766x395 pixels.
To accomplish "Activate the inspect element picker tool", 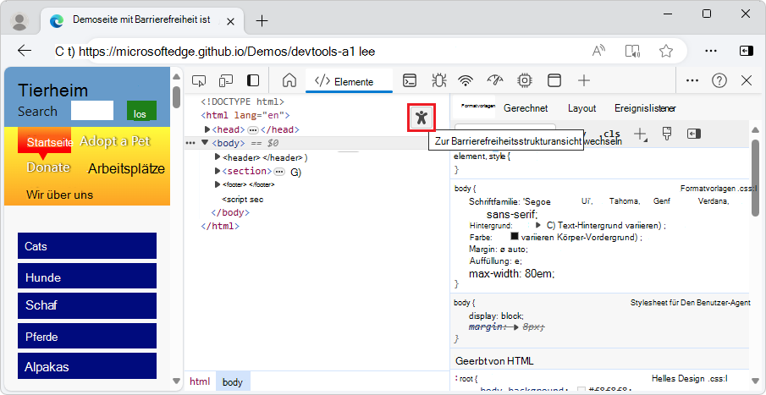I will pyautogui.click(x=198, y=80).
